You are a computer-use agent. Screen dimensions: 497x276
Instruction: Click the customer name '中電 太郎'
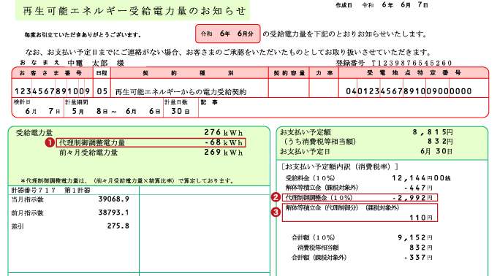[88, 64]
